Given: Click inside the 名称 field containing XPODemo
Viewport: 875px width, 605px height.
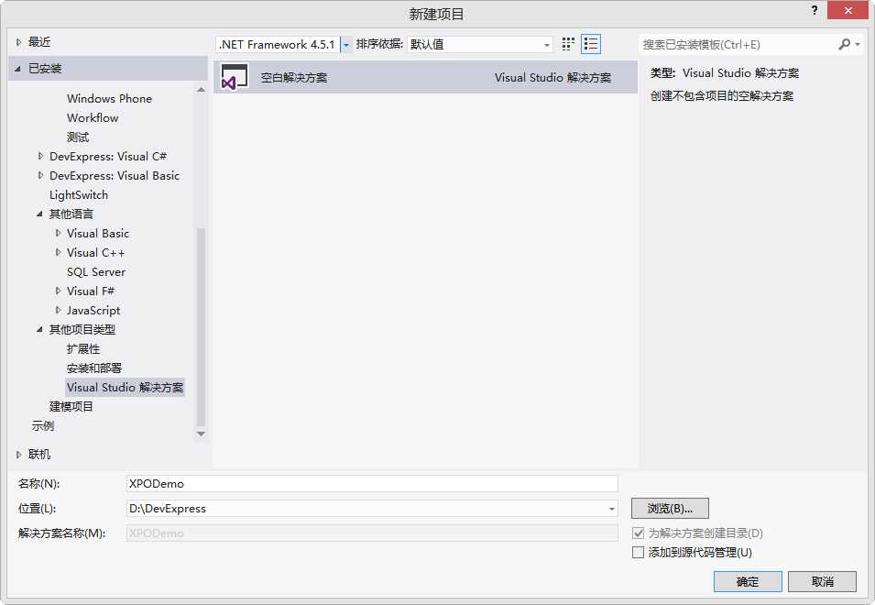Looking at the screenshot, I should click(366, 483).
